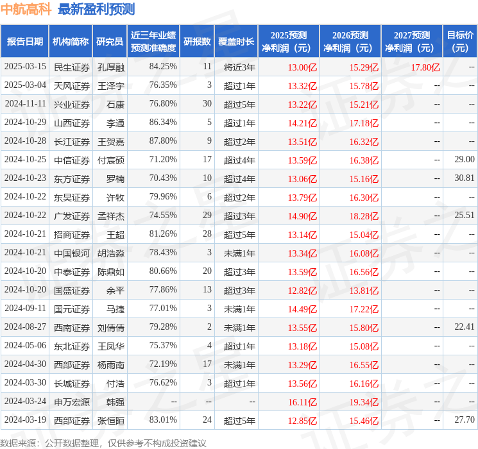Select the 招商证券 institution cell

(x=72, y=235)
